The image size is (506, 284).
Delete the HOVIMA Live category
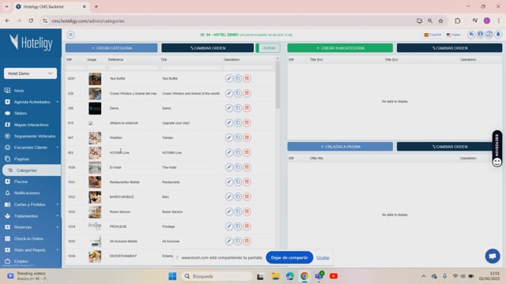point(247,152)
